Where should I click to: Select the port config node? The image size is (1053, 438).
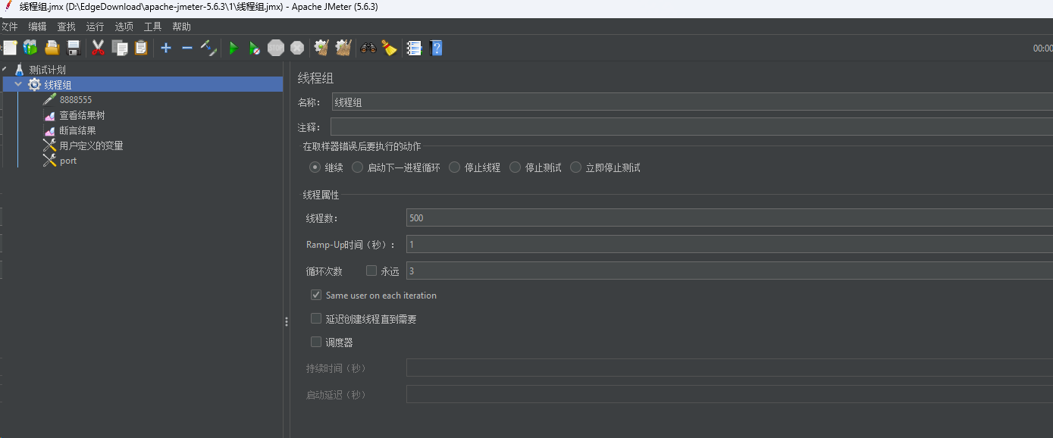(68, 161)
